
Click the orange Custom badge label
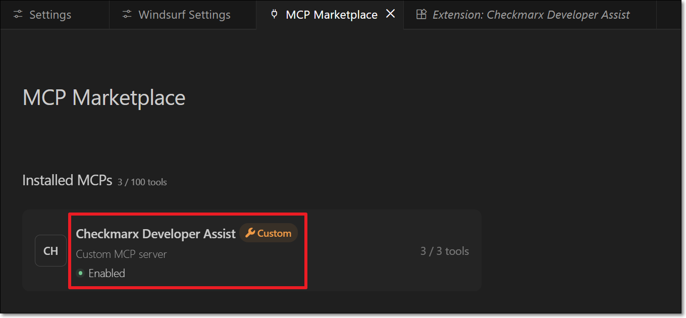pos(274,233)
